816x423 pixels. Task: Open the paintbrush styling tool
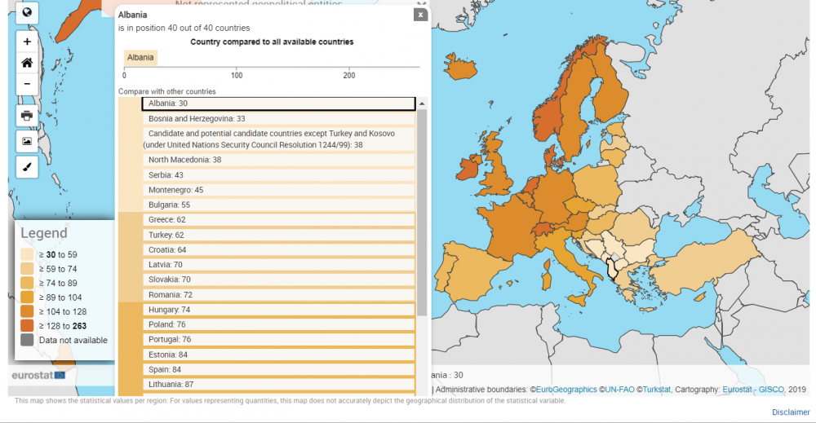click(x=27, y=166)
